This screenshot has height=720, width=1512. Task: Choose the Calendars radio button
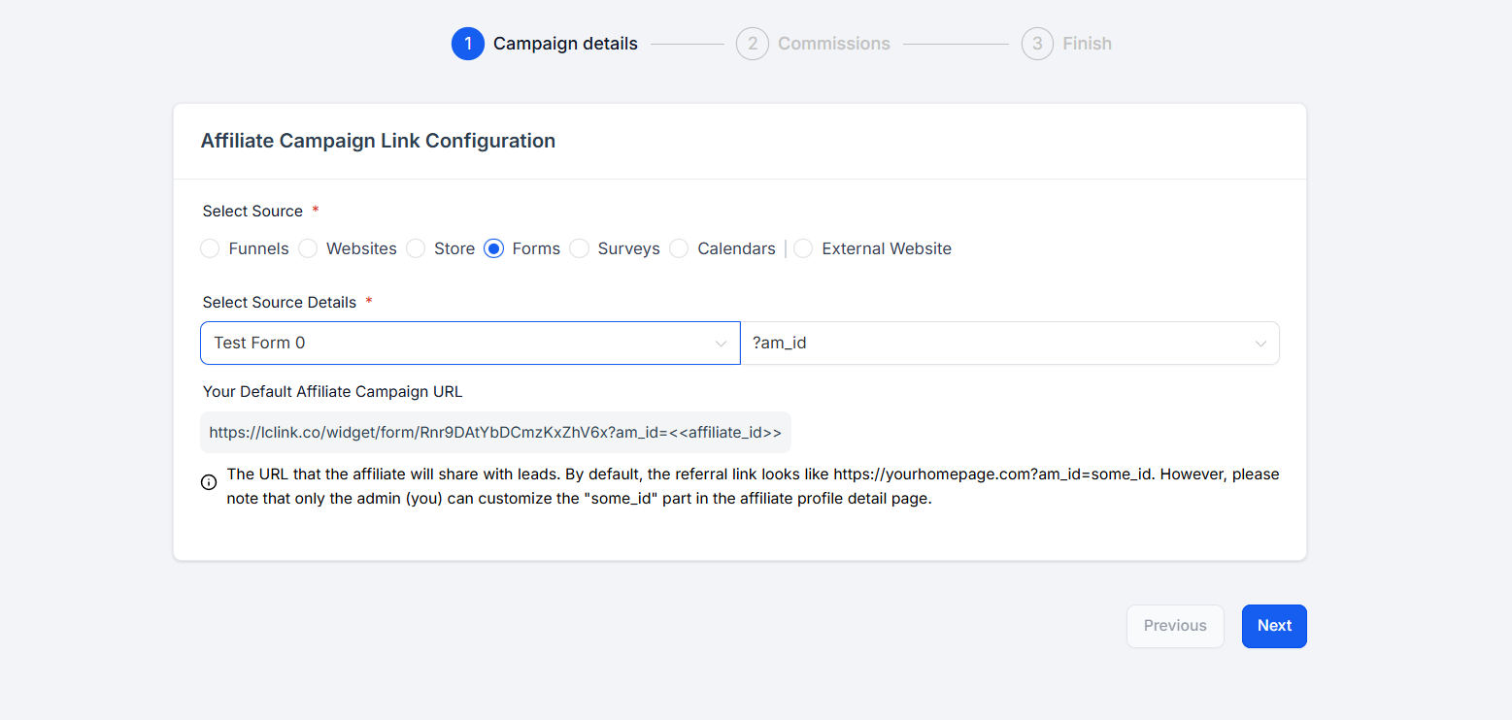[x=679, y=248]
